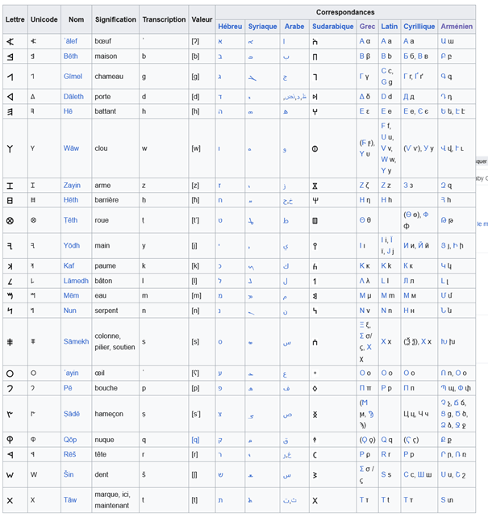This screenshot has height=526, width=488.
Task: Click the Latin column header link
Action: point(390,27)
